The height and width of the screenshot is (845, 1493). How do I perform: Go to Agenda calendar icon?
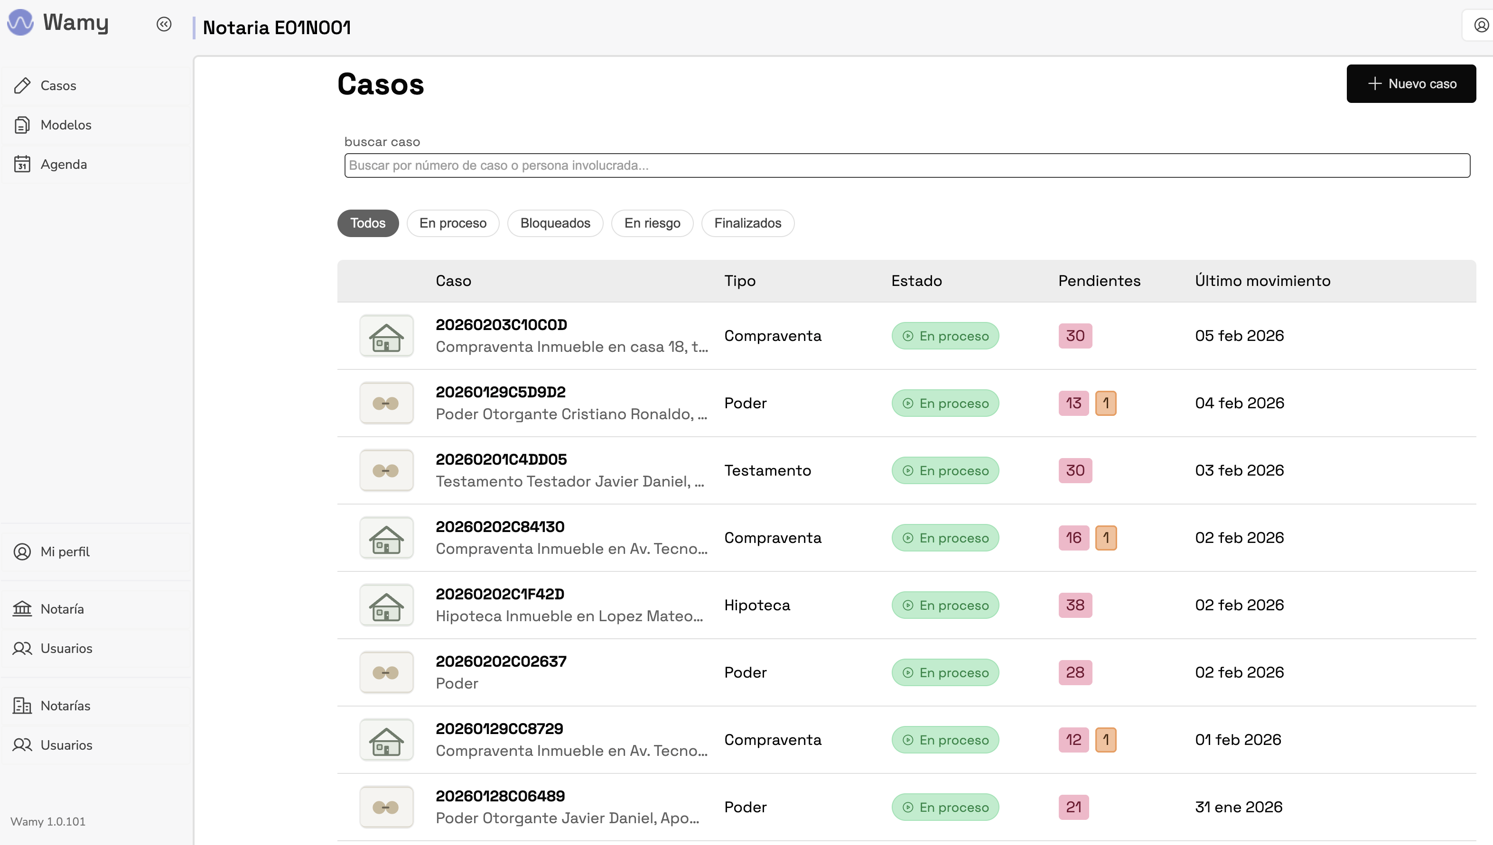point(22,164)
